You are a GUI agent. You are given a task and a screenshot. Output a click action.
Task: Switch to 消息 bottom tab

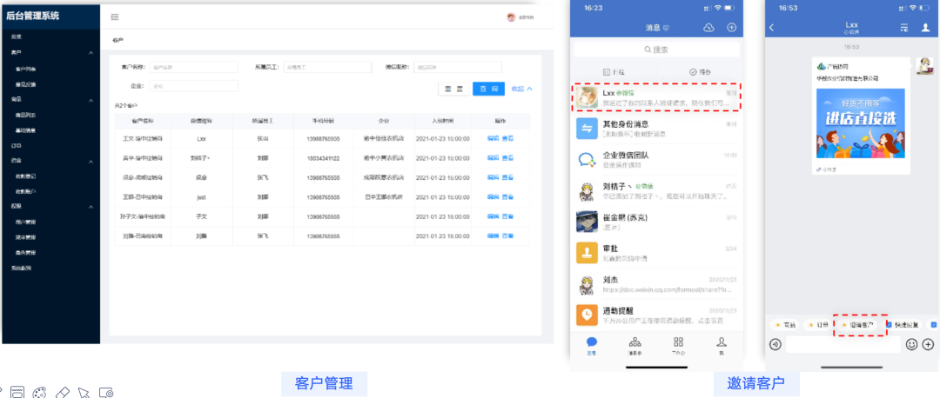tap(592, 346)
